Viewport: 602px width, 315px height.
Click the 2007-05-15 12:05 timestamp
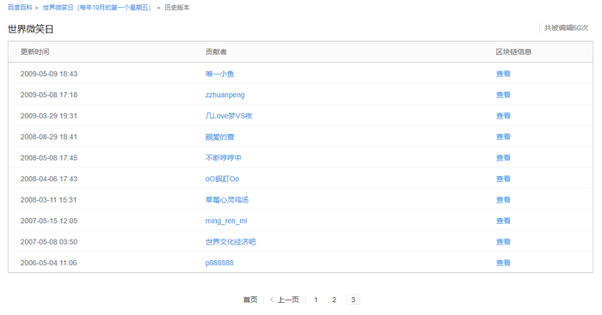tap(49, 221)
